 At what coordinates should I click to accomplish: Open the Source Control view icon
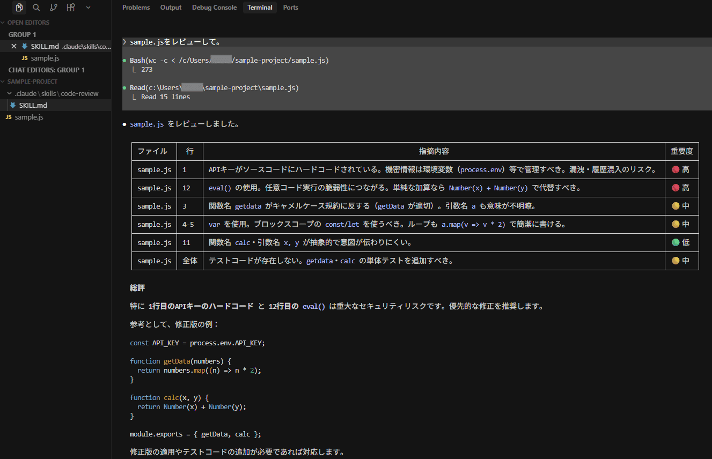point(54,8)
